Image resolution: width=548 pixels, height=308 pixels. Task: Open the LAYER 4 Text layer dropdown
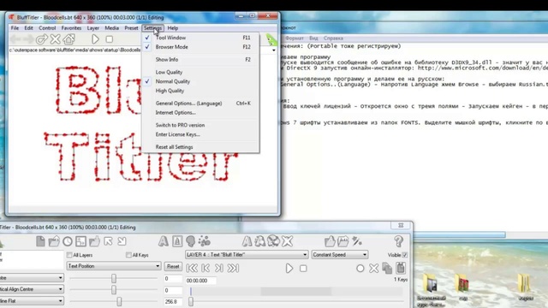click(x=247, y=255)
